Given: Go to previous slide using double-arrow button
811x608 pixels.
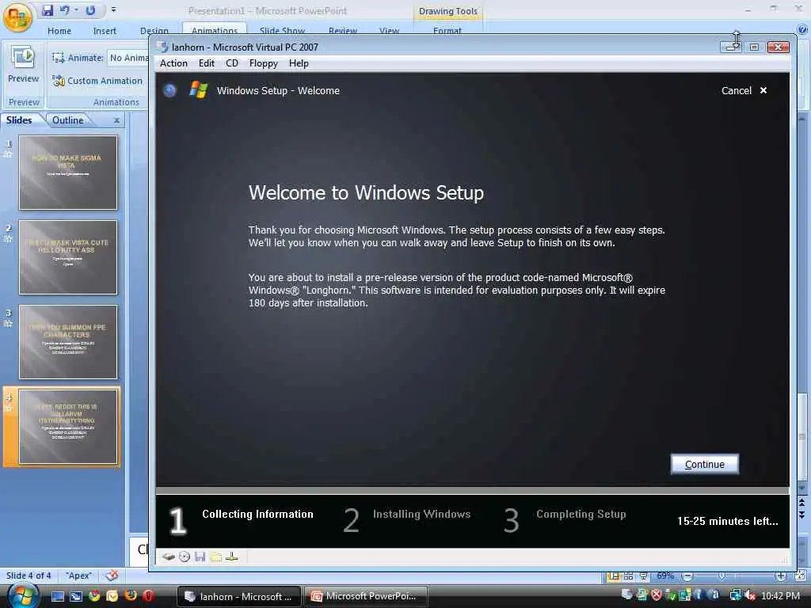Looking at the screenshot, I should click(x=802, y=502).
